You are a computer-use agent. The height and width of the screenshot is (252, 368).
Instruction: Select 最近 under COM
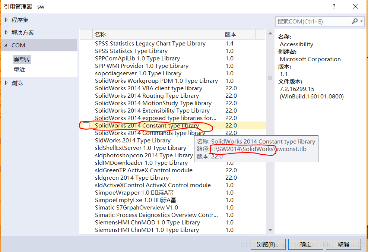(19, 69)
